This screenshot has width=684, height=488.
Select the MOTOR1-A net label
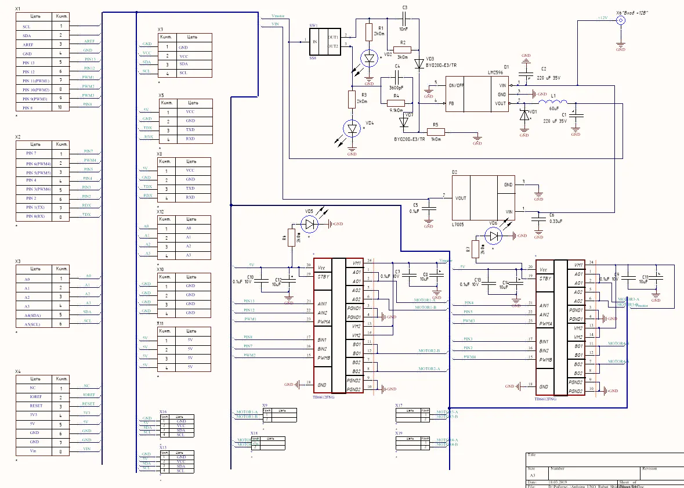click(425, 301)
